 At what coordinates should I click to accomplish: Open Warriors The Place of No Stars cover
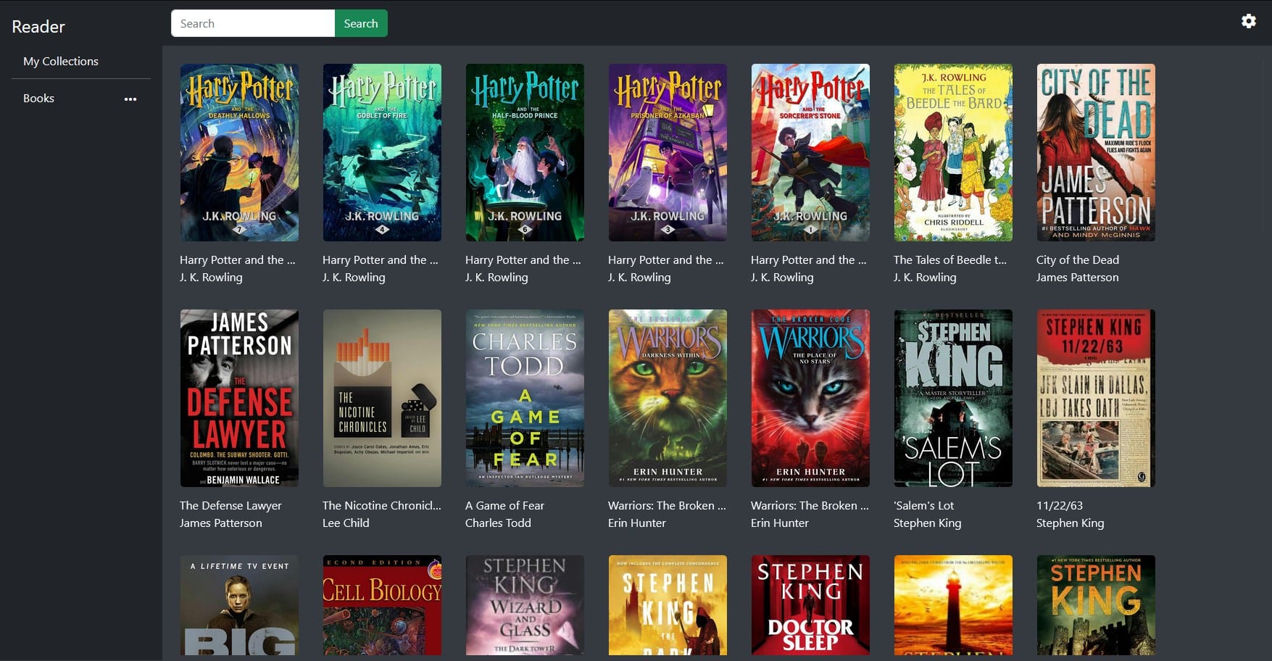point(810,398)
